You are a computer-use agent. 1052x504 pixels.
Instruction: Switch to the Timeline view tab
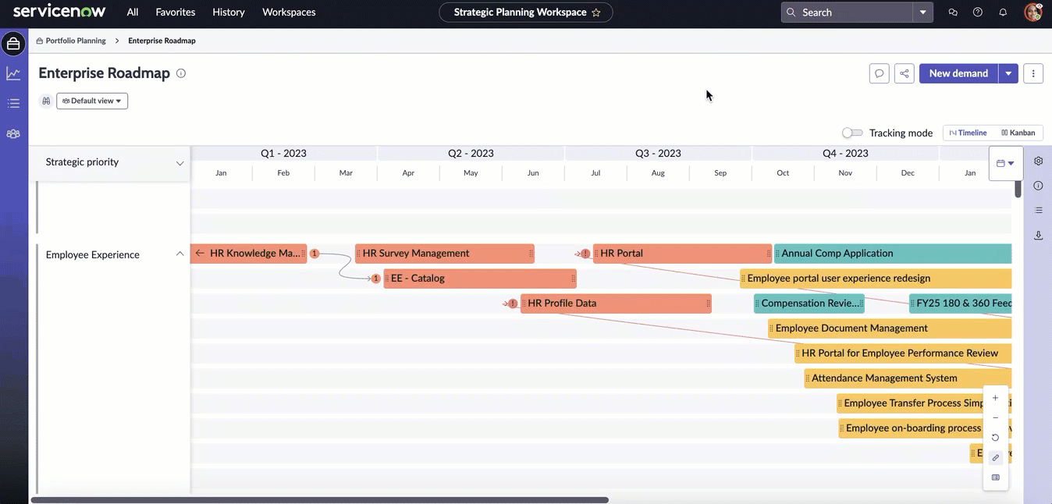pyautogui.click(x=968, y=133)
